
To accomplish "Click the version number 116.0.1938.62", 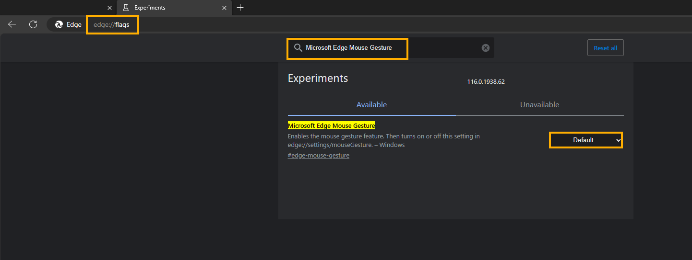I will (486, 82).
